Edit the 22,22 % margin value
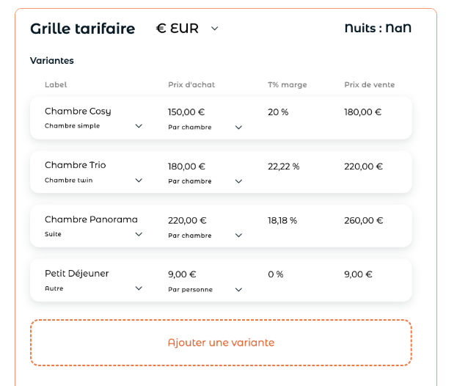Image resolution: width=468 pixels, height=386 pixels. pos(284,167)
